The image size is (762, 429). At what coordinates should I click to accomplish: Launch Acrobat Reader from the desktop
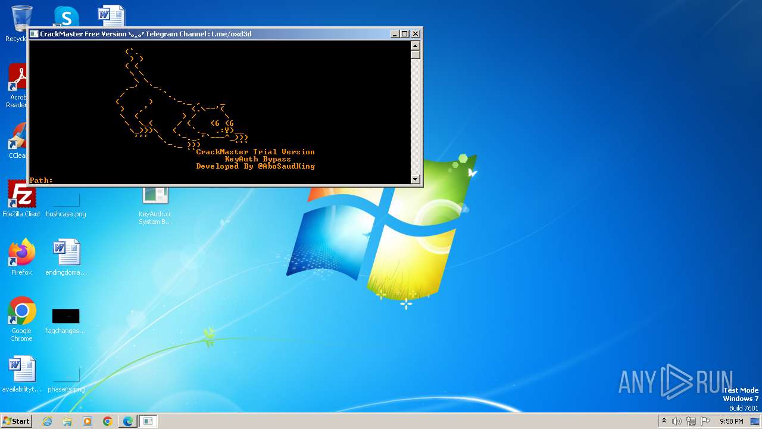(x=18, y=86)
